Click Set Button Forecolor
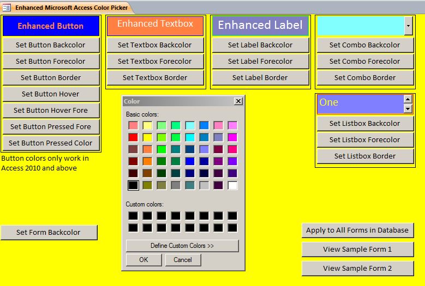425x286 pixels. click(x=51, y=61)
